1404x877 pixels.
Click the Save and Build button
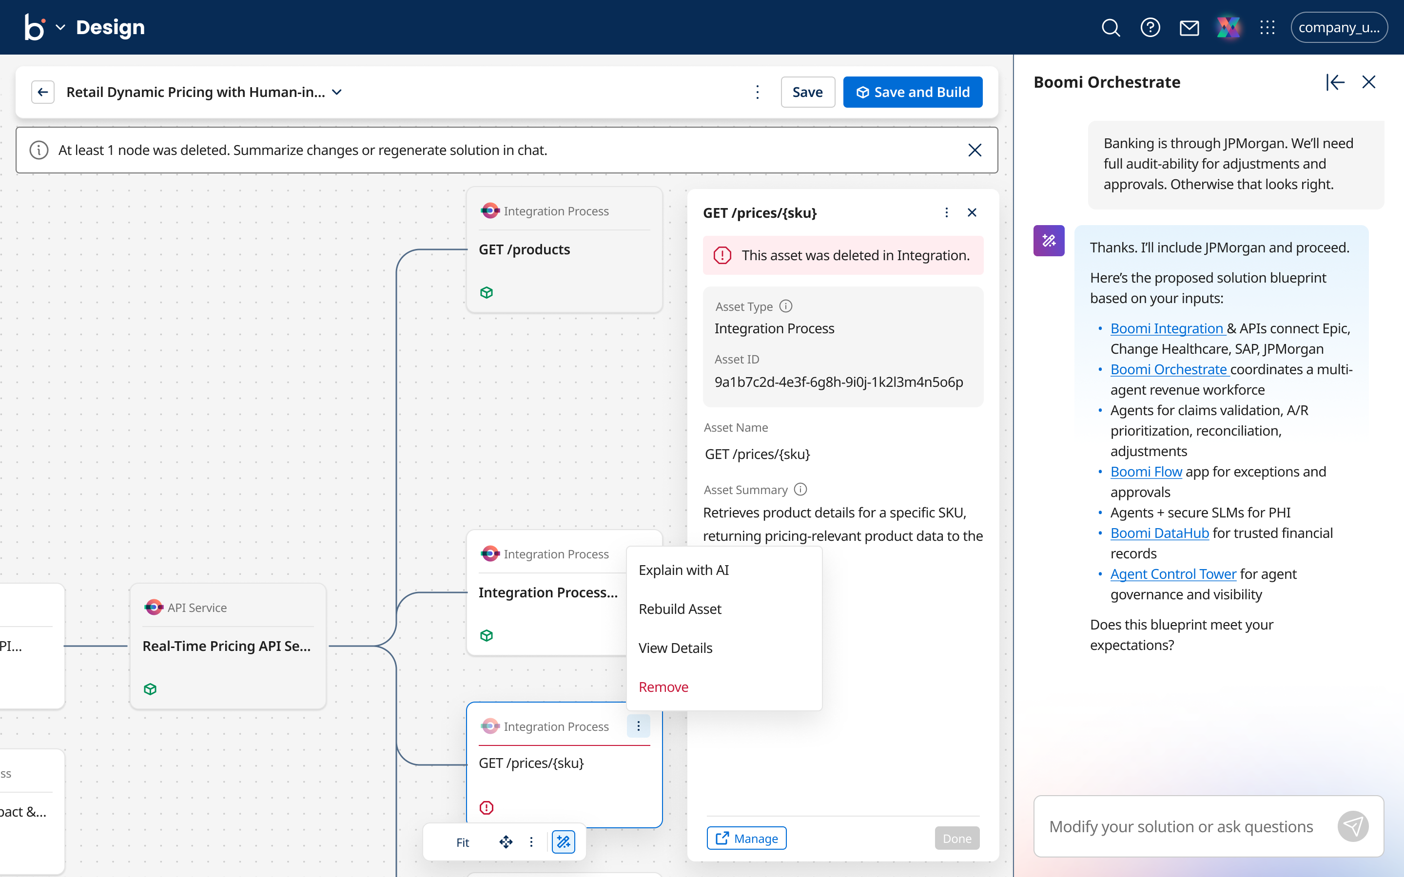tap(913, 92)
